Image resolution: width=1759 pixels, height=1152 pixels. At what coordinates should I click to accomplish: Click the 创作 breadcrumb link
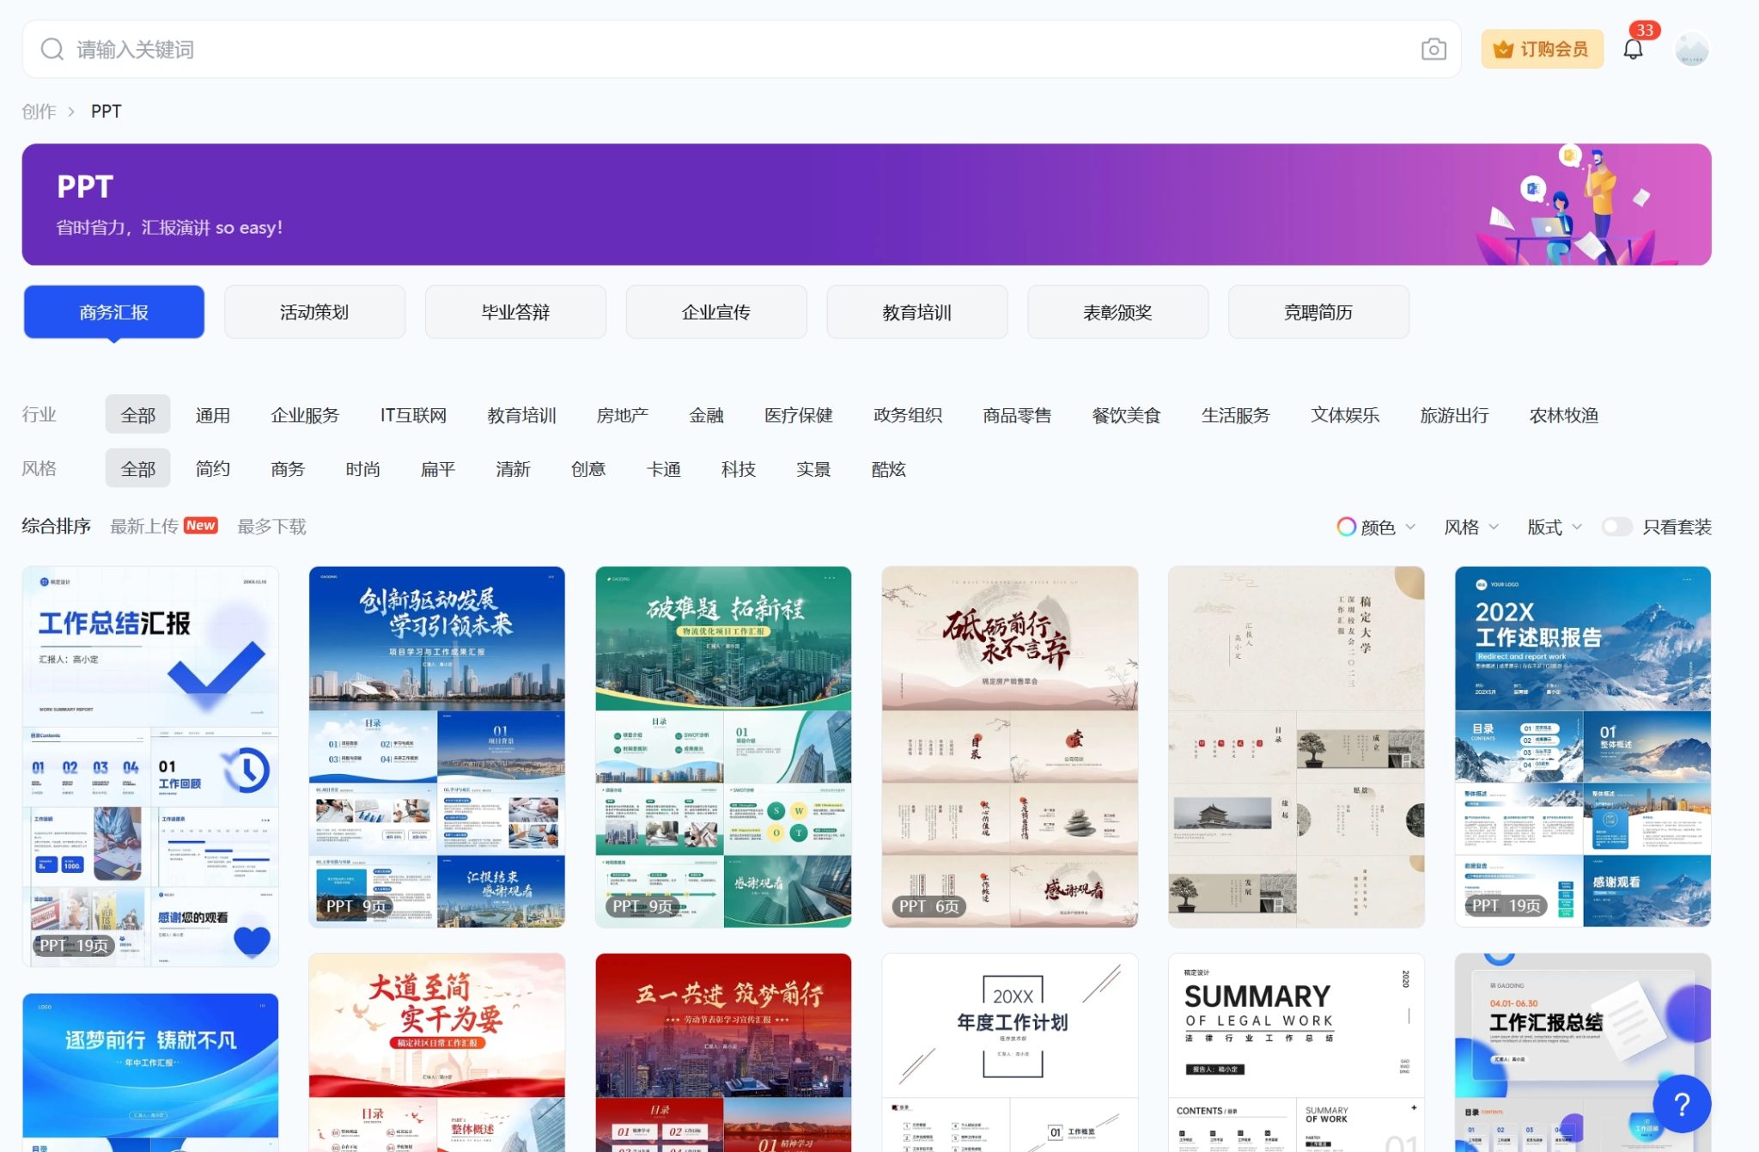(x=40, y=111)
